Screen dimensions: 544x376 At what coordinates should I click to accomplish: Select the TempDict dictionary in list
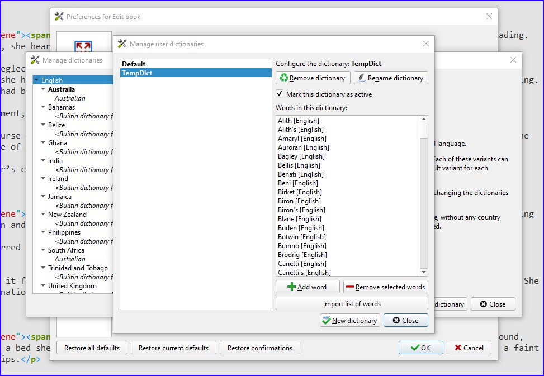click(x=196, y=73)
